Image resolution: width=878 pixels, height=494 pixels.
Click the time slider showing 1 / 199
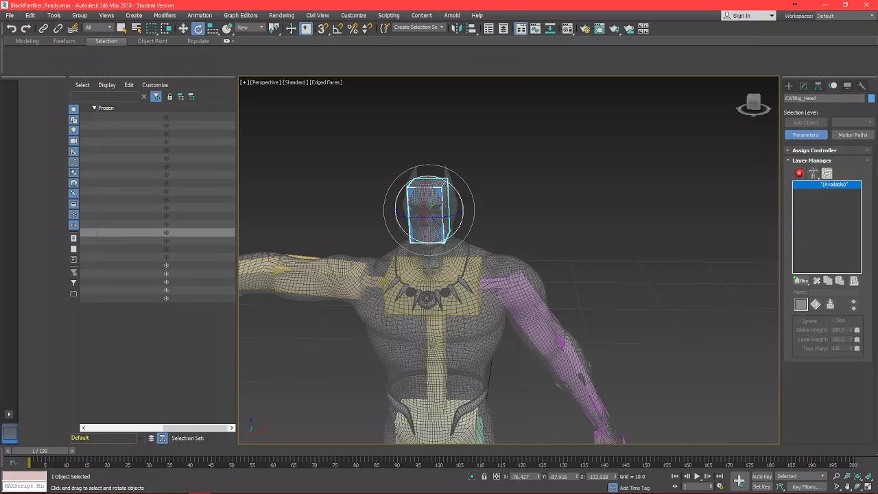40,451
